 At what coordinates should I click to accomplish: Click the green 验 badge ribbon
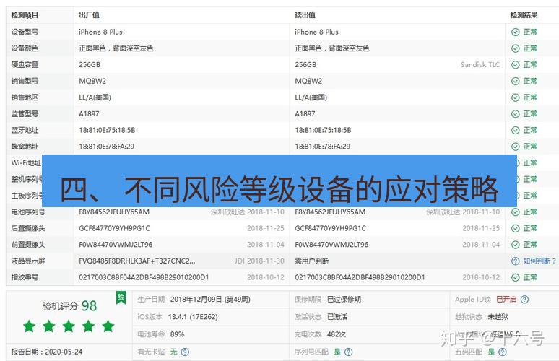click(121, 298)
